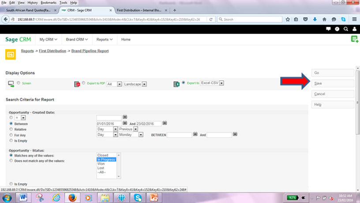Click the Skype toolbar extension icon
Image resolution: width=360 pixels, height=203 pixels.
pos(343,19)
